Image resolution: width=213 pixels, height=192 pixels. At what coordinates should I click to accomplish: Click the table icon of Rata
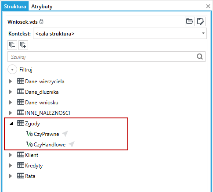point(21,176)
